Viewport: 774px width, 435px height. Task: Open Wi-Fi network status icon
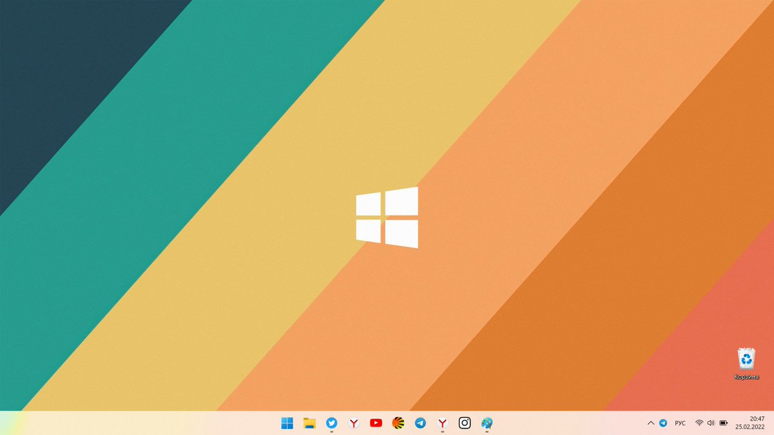pyautogui.click(x=699, y=423)
